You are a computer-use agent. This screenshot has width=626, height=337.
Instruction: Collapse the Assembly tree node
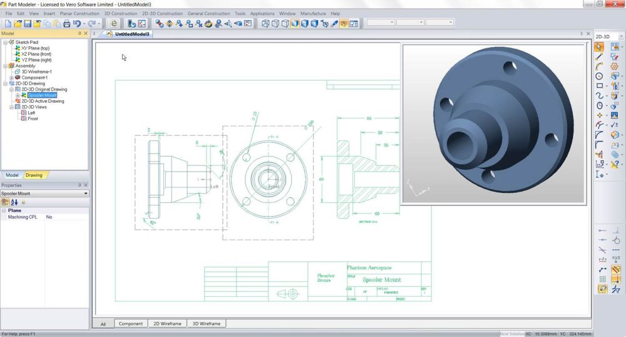click(x=5, y=66)
